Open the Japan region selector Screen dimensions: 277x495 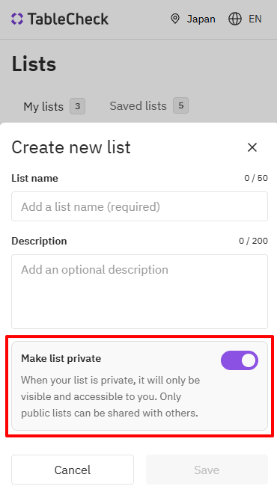(193, 19)
